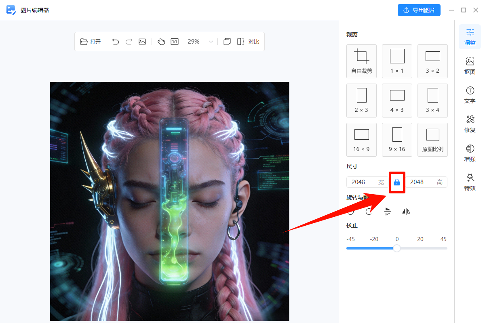Click 导出图片 to export the image
This screenshot has height=323, width=485.
419,10
